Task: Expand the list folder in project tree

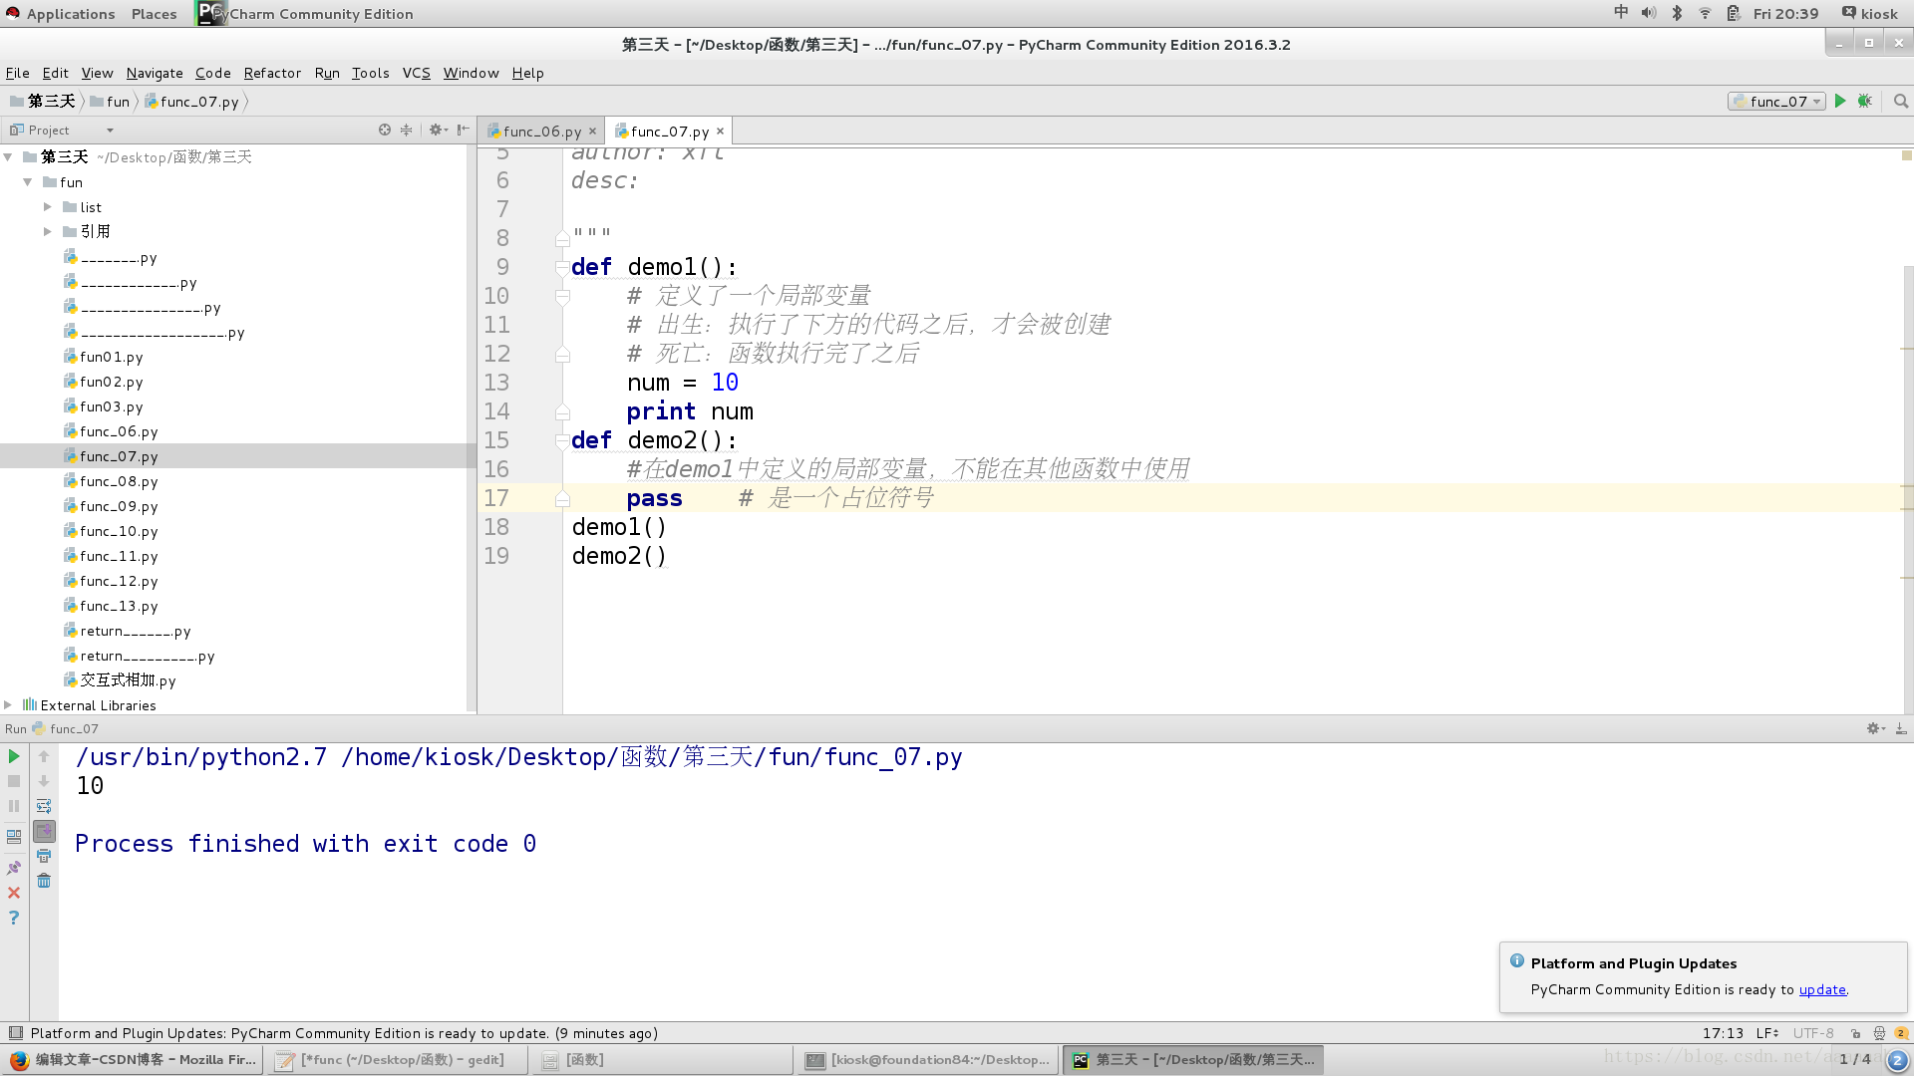Action: 47,207
